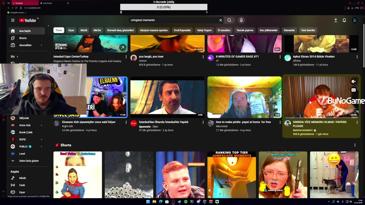This screenshot has height=205, width=365.
Task: Open the account avatar menu
Action: pos(355,20)
